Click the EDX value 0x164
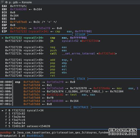 coord(14,16)
